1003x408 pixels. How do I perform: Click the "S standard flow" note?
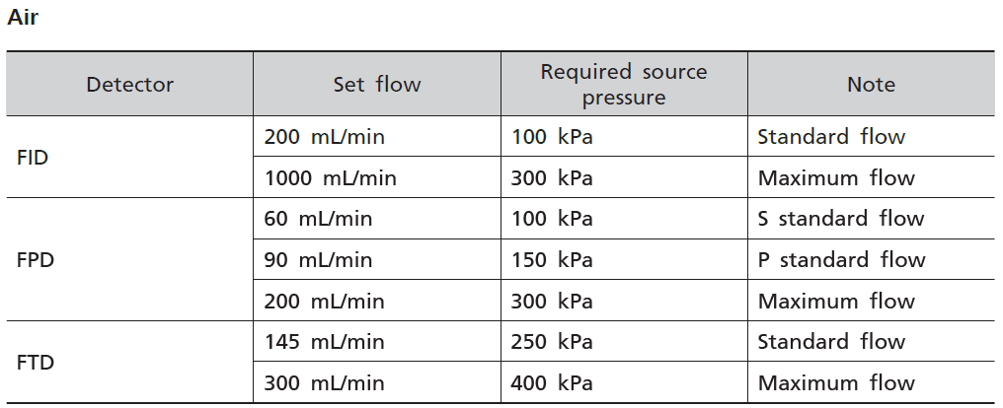(x=840, y=219)
